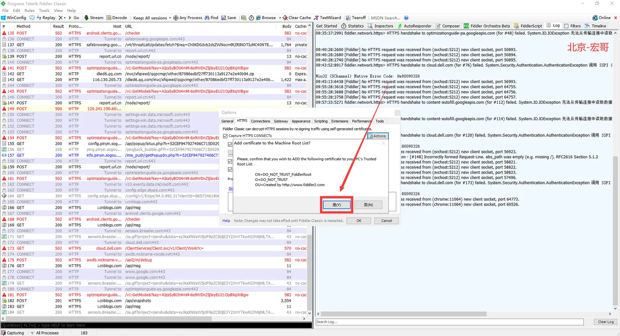Screen dimensions: 620x336
Task: Switch to the Filters tab
Action: (x=572, y=26)
